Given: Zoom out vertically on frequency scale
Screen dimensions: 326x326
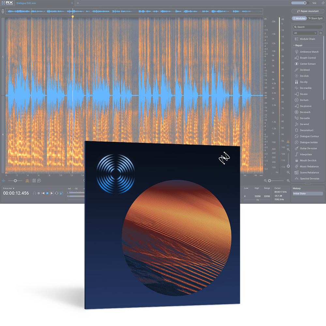Looking at the screenshot, I should (x=289, y=172).
